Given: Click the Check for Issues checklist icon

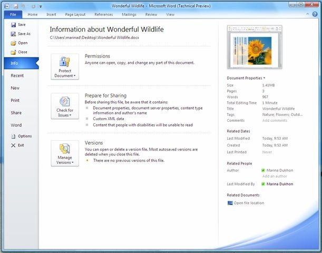Looking at the screenshot, I should (x=65, y=101).
